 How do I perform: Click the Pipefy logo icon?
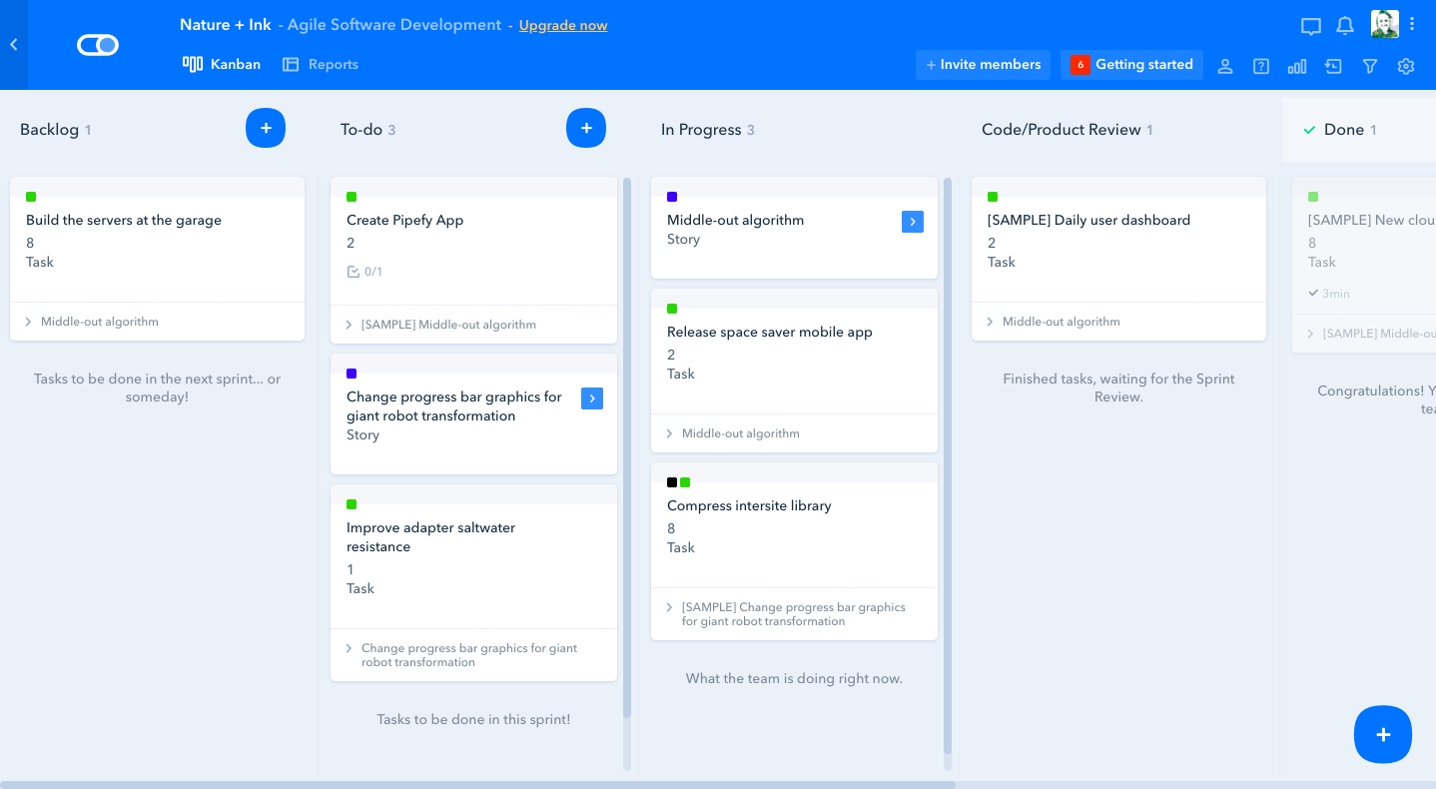[98, 45]
